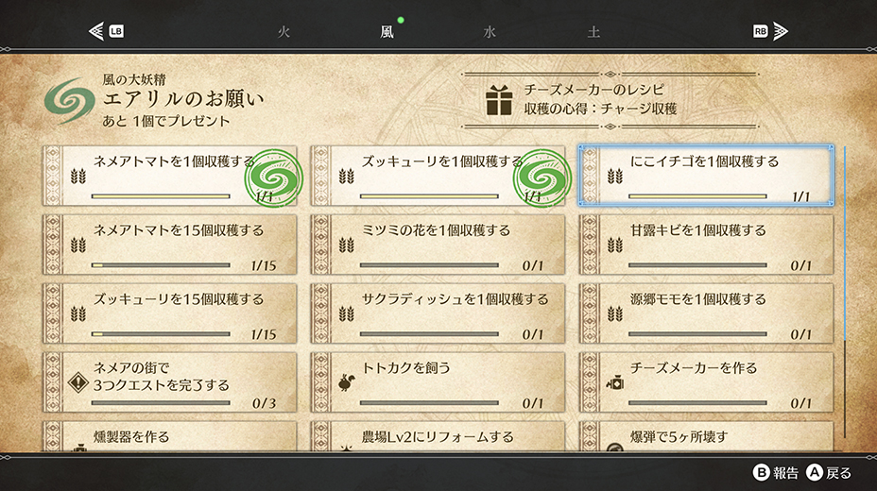Click the ネメアトマトを15個収穫する progress bar
Screen dimensions: 877x491
point(161,265)
